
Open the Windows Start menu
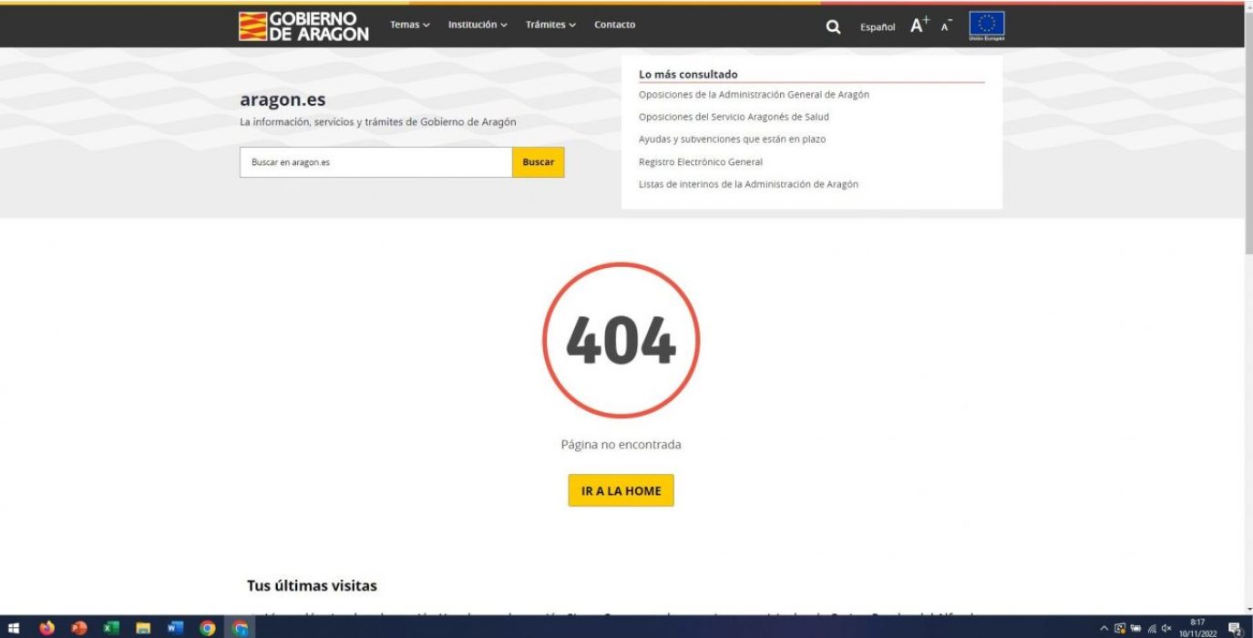pyautogui.click(x=14, y=627)
